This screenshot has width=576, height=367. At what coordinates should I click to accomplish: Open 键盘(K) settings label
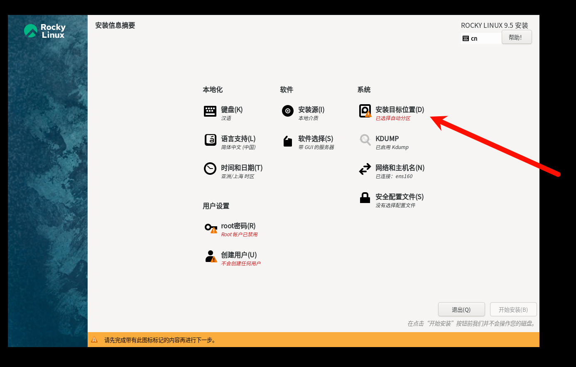tap(232, 110)
